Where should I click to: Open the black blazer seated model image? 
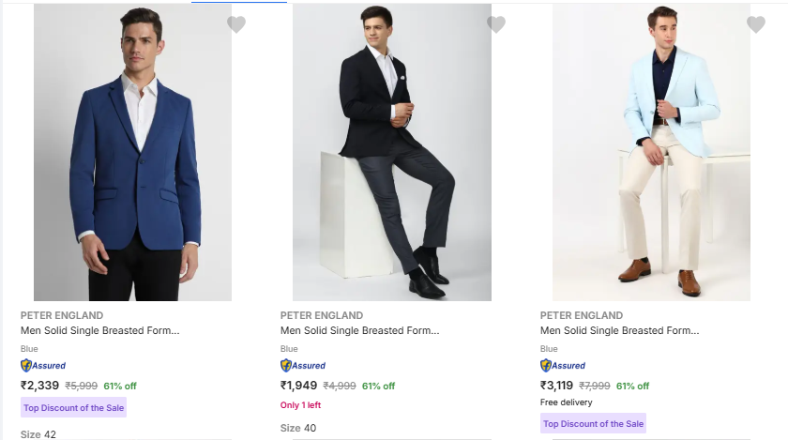[392, 152]
